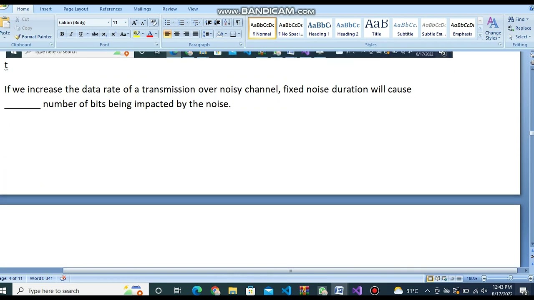Screen dimensions: 534x300
Task: Expand the Styles gallery more arrow
Action: (x=480, y=37)
